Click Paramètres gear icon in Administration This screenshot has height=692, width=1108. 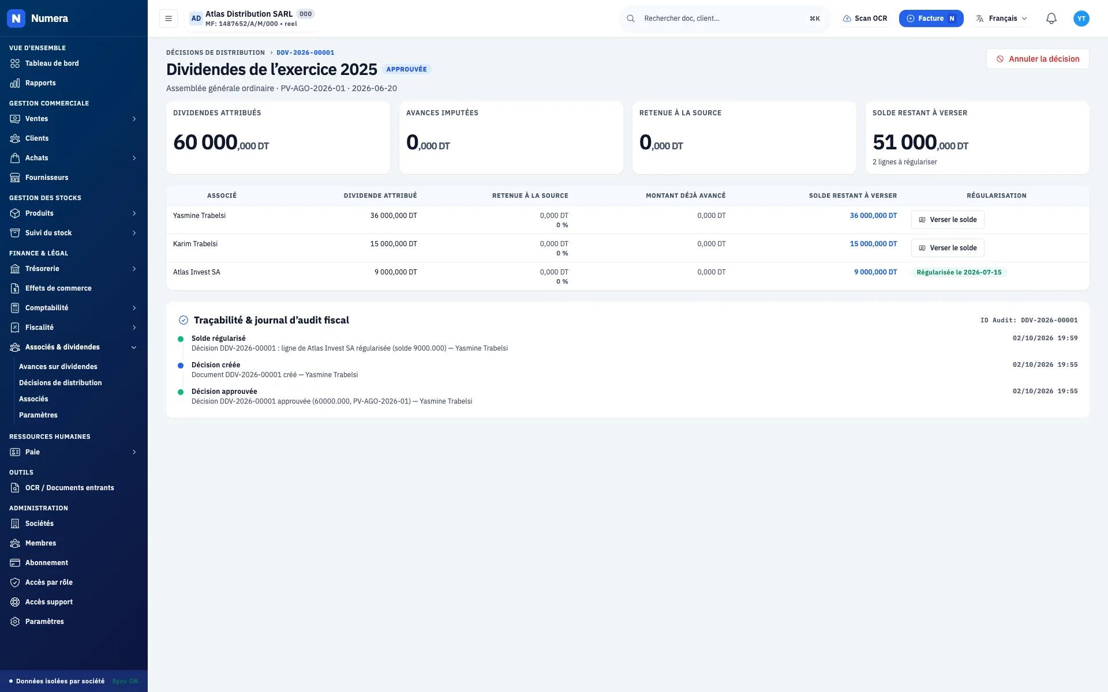click(x=15, y=622)
